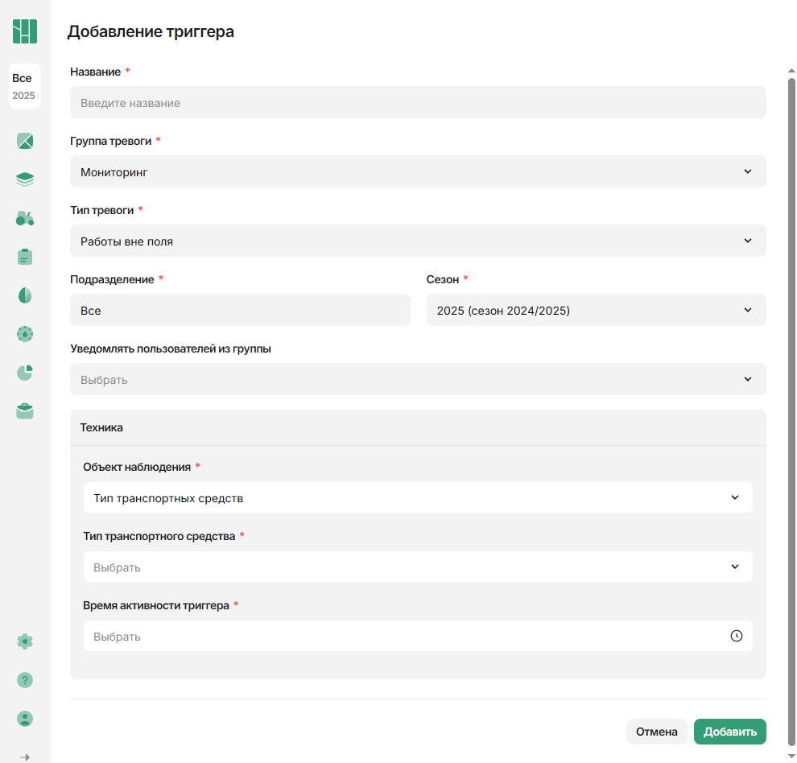
Task: Open the fields map icon in sidebar
Action: click(x=25, y=142)
